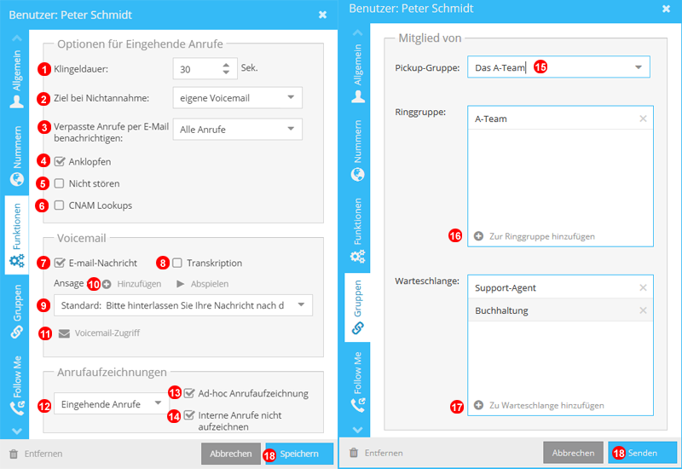This screenshot has height=469, width=682.
Task: Toggle E-mail-Nachricht checkbox
Action: pos(60,263)
